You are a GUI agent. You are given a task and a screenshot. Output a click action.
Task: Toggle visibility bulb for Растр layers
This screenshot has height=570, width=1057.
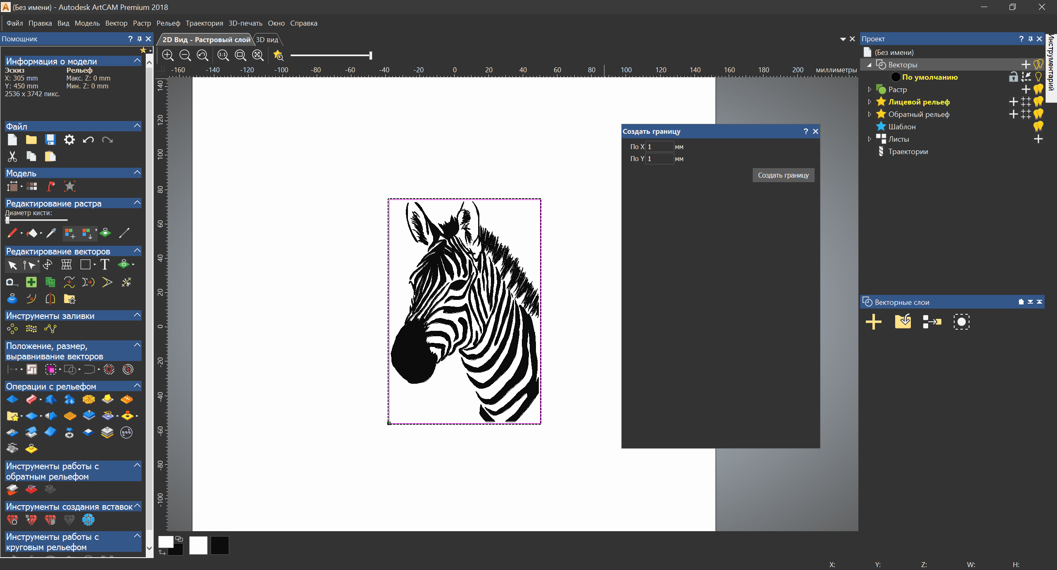point(1038,89)
